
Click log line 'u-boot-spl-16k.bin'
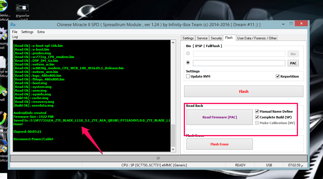point(38,46)
